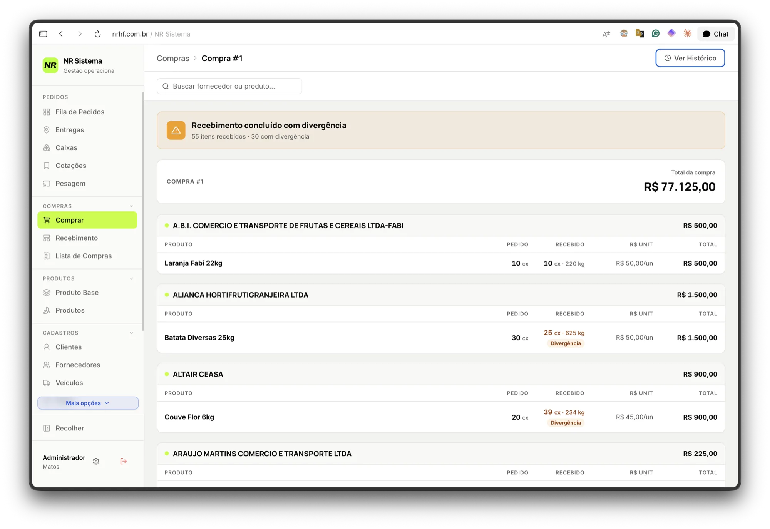Click the Lista de Compras icon
The image size is (770, 529).
coord(47,256)
